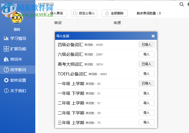Image resolution: width=189 pixels, height=133 pixels.
Task: Import the 一年级 下学期 word list
Action: coord(147,93)
